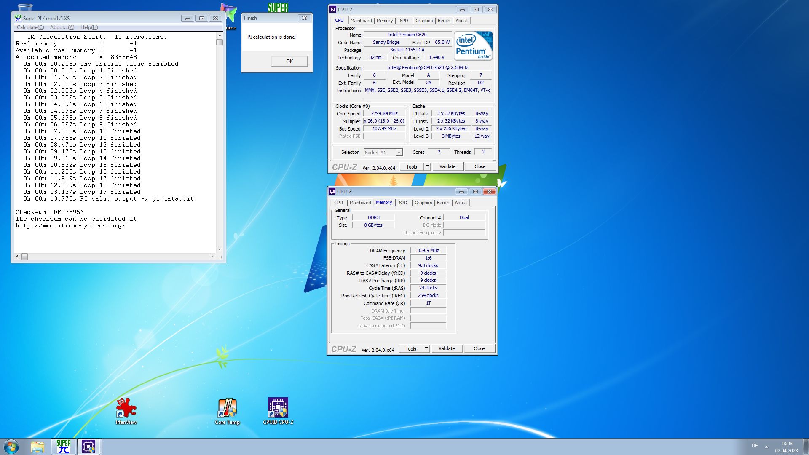Viewport: 809px width, 455px height.
Task: Open the SUPER desktop icon at top
Action: pos(278,7)
